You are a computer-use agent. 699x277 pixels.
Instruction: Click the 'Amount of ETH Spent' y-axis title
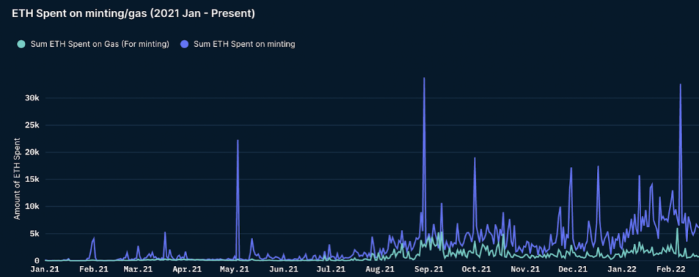point(17,183)
